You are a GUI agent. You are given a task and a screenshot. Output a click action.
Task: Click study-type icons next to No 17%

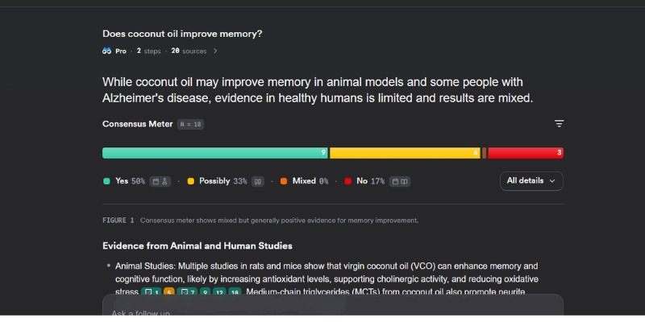(400, 181)
